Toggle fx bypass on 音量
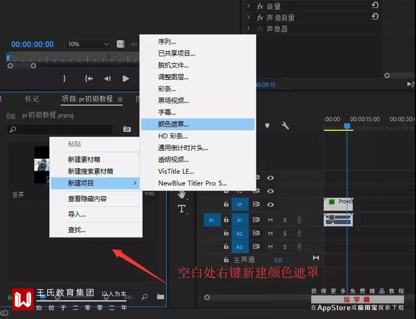Image resolution: width=416 pixels, height=319 pixels. point(260,6)
